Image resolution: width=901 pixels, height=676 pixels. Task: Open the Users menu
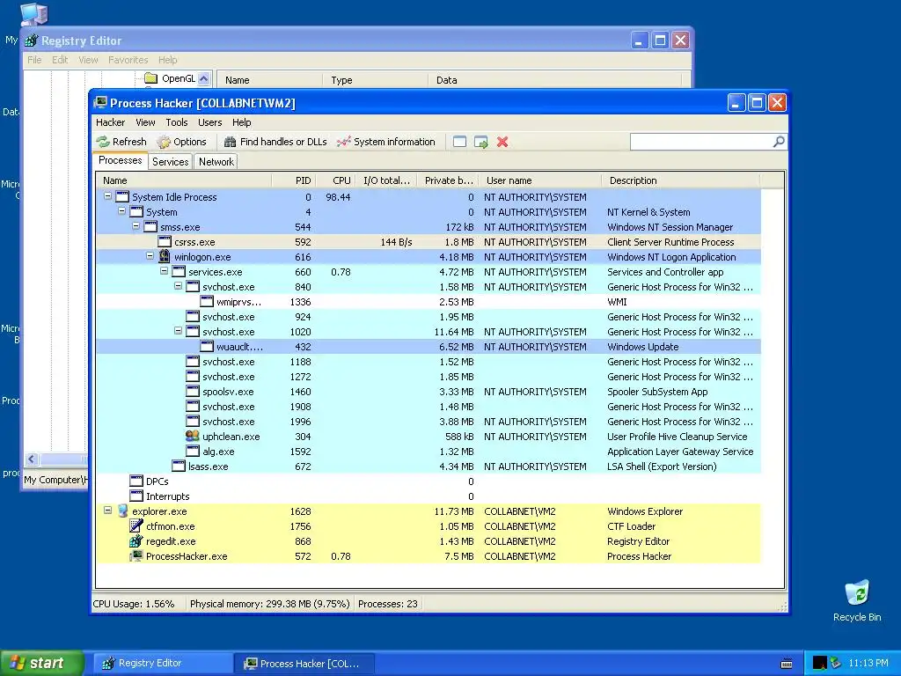click(209, 122)
